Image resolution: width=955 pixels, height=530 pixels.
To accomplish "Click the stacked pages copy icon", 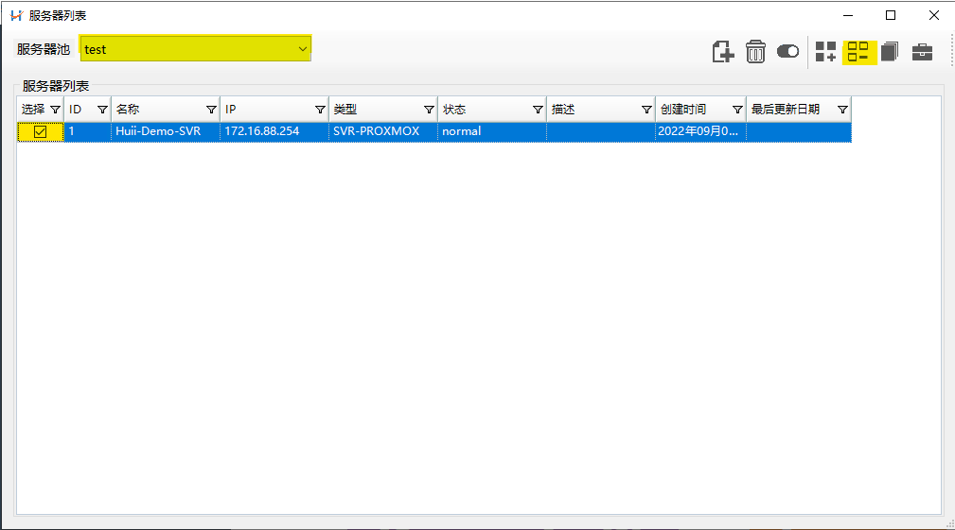I will [x=890, y=52].
